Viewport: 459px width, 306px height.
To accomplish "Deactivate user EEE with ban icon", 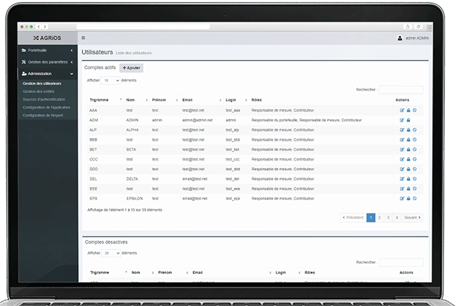I will pyautogui.click(x=415, y=189).
